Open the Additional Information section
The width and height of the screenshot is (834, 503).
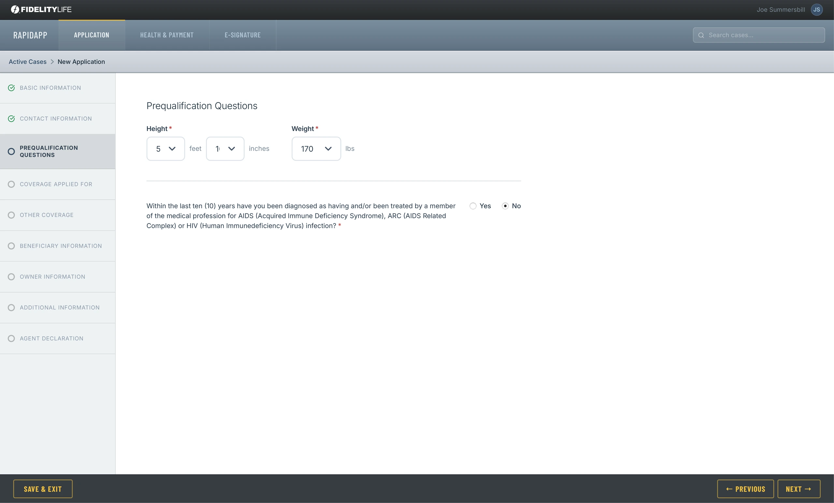58,307
